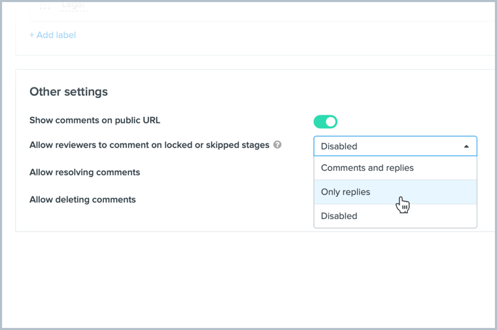Choose 'Only replies' from the dropdown list
This screenshot has height=330, width=497.
(x=346, y=192)
